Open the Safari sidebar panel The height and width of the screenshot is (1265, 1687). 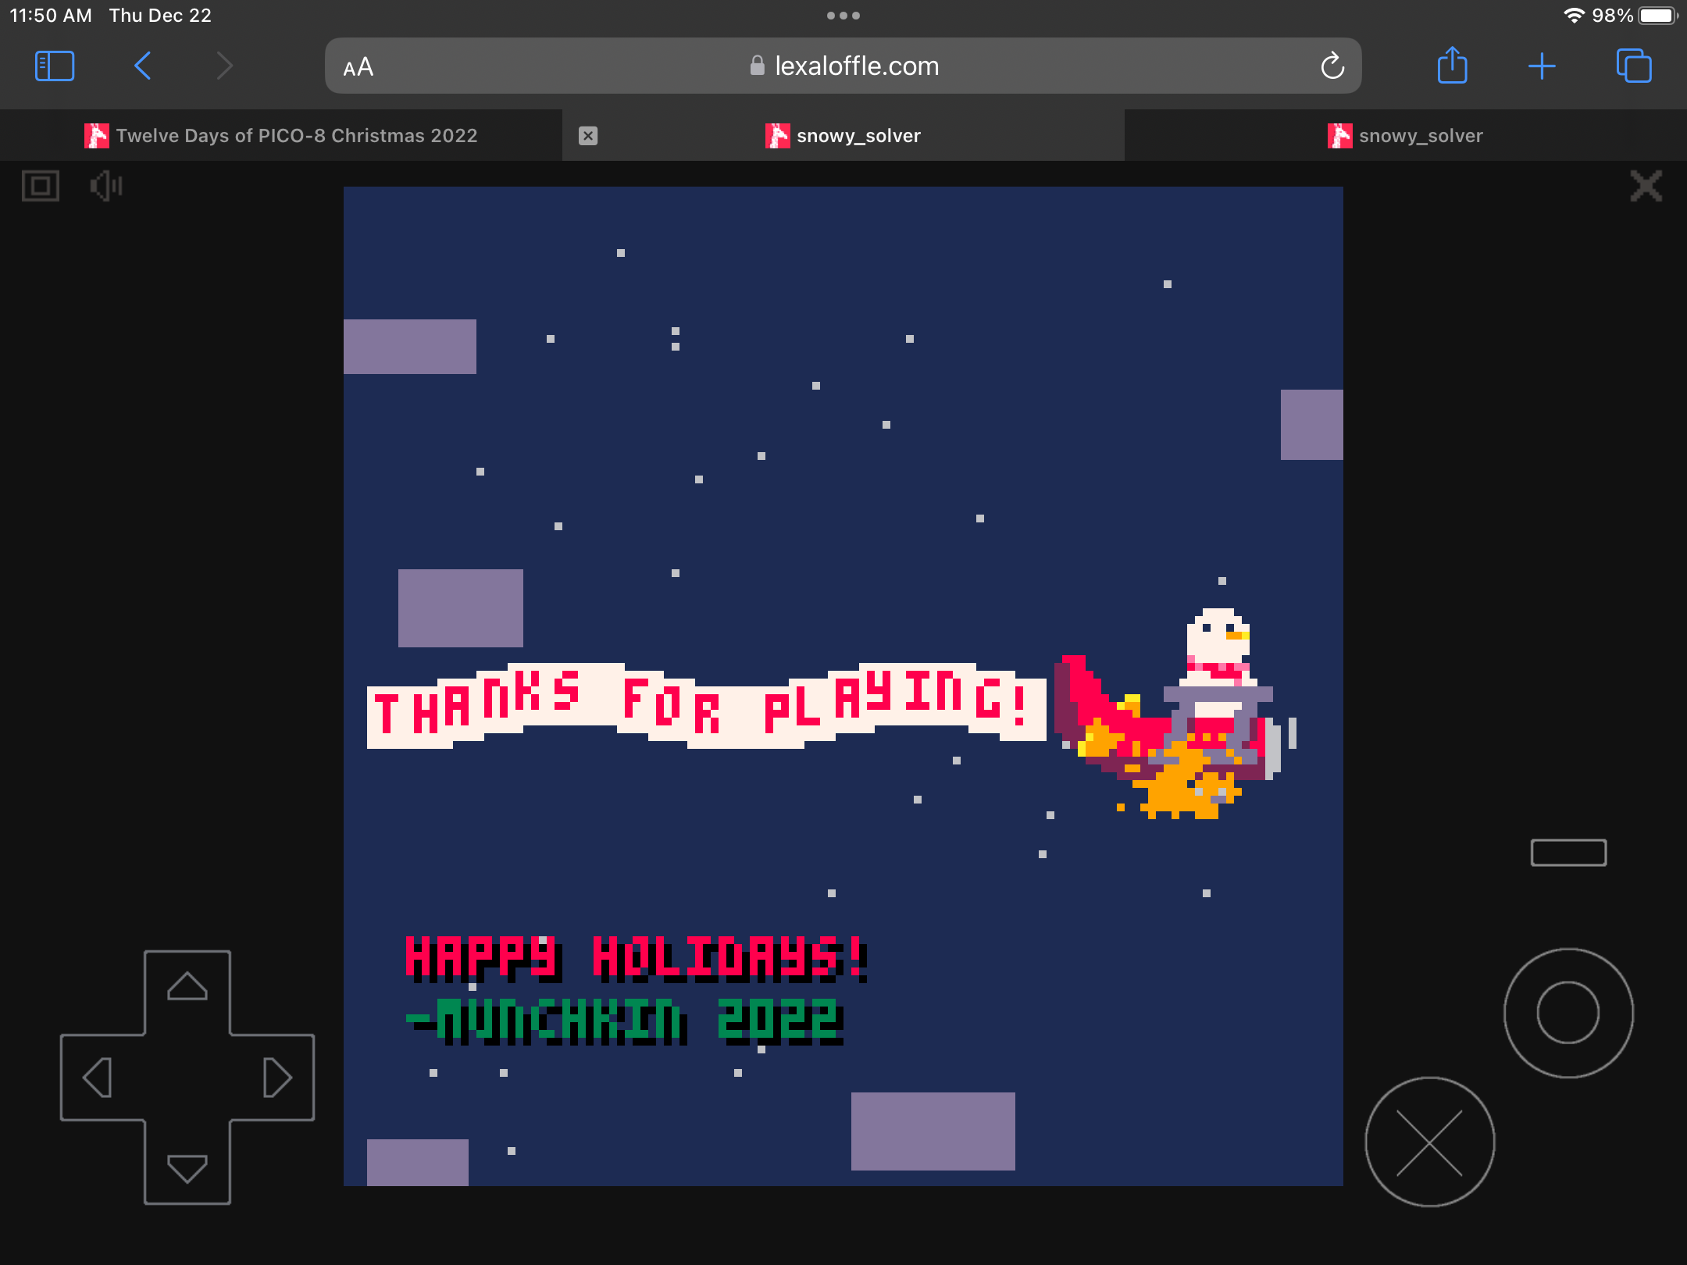pos(55,66)
